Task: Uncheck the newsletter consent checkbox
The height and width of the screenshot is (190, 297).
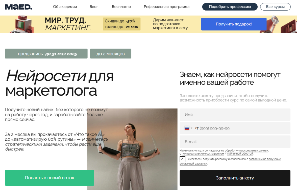Action: click(182, 159)
